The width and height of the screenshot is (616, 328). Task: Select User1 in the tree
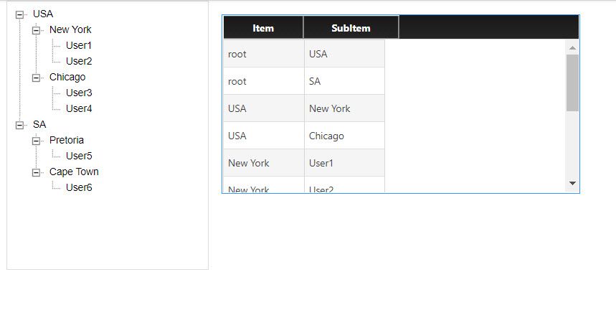(79, 46)
